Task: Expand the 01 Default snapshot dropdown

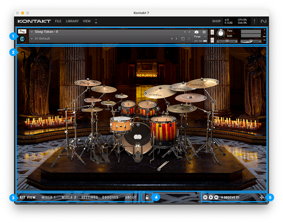Action: coord(32,38)
